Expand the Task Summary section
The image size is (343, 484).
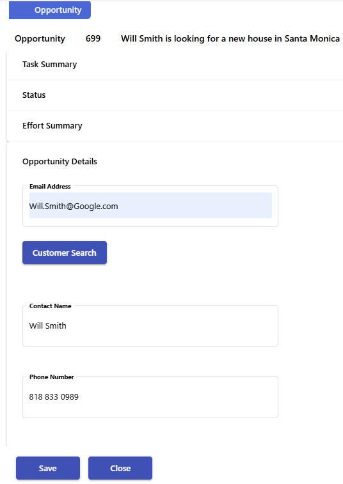coord(175,65)
